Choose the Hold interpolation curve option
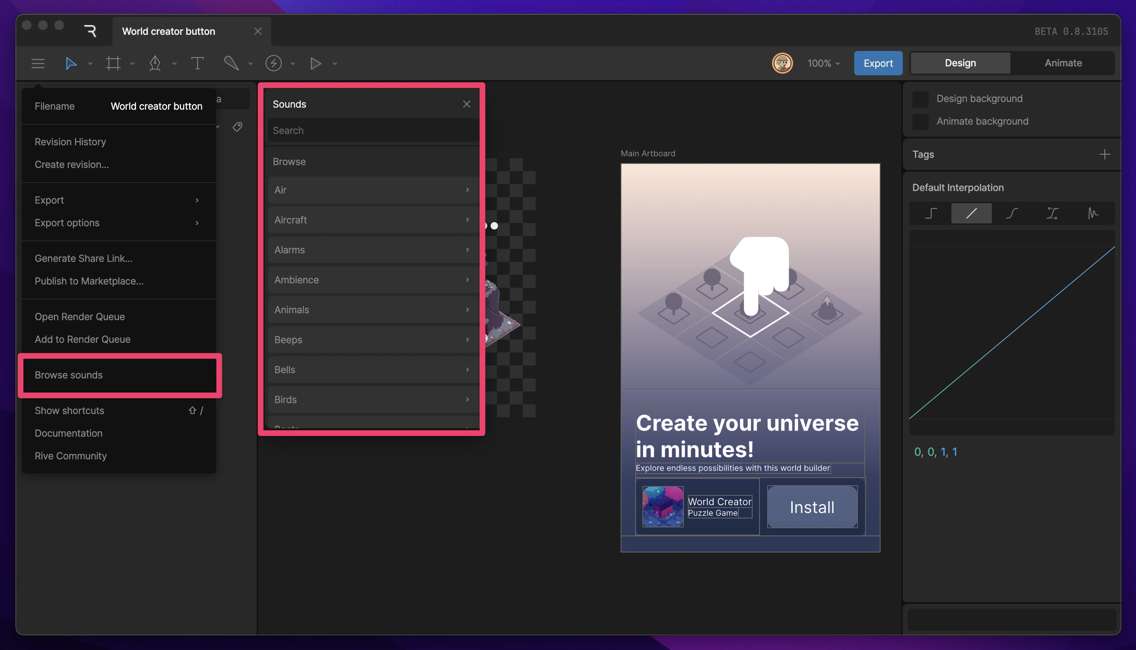1136x650 pixels. point(931,213)
